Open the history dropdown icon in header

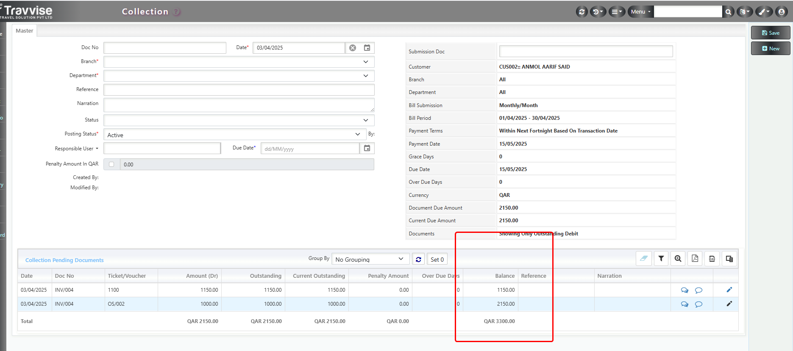pos(598,12)
